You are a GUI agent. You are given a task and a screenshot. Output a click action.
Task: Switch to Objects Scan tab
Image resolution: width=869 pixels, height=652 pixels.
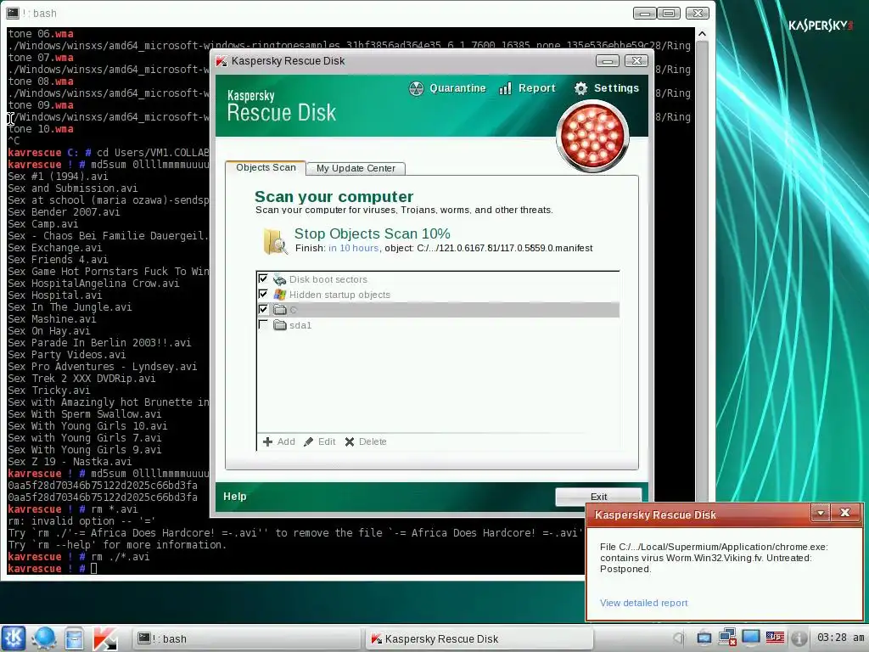(266, 167)
